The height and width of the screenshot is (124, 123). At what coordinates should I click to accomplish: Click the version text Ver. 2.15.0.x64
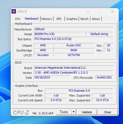coord(43,113)
